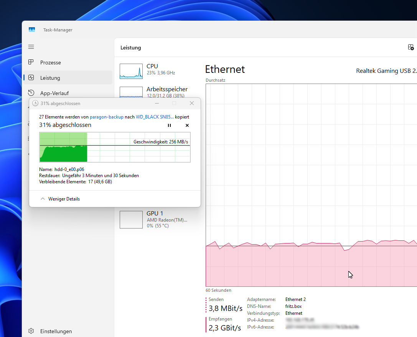Pause the file copy operation
The image size is (417, 337).
coord(169,125)
